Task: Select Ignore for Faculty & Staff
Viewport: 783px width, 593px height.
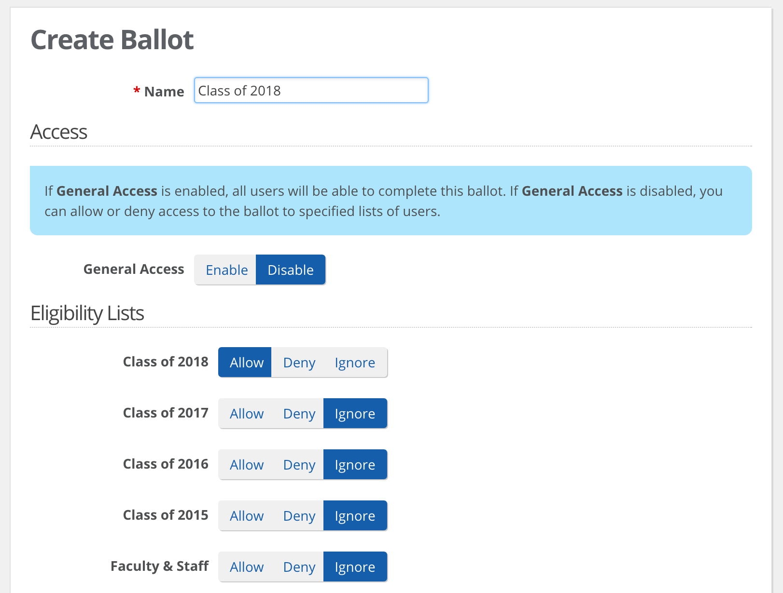Action: point(355,566)
